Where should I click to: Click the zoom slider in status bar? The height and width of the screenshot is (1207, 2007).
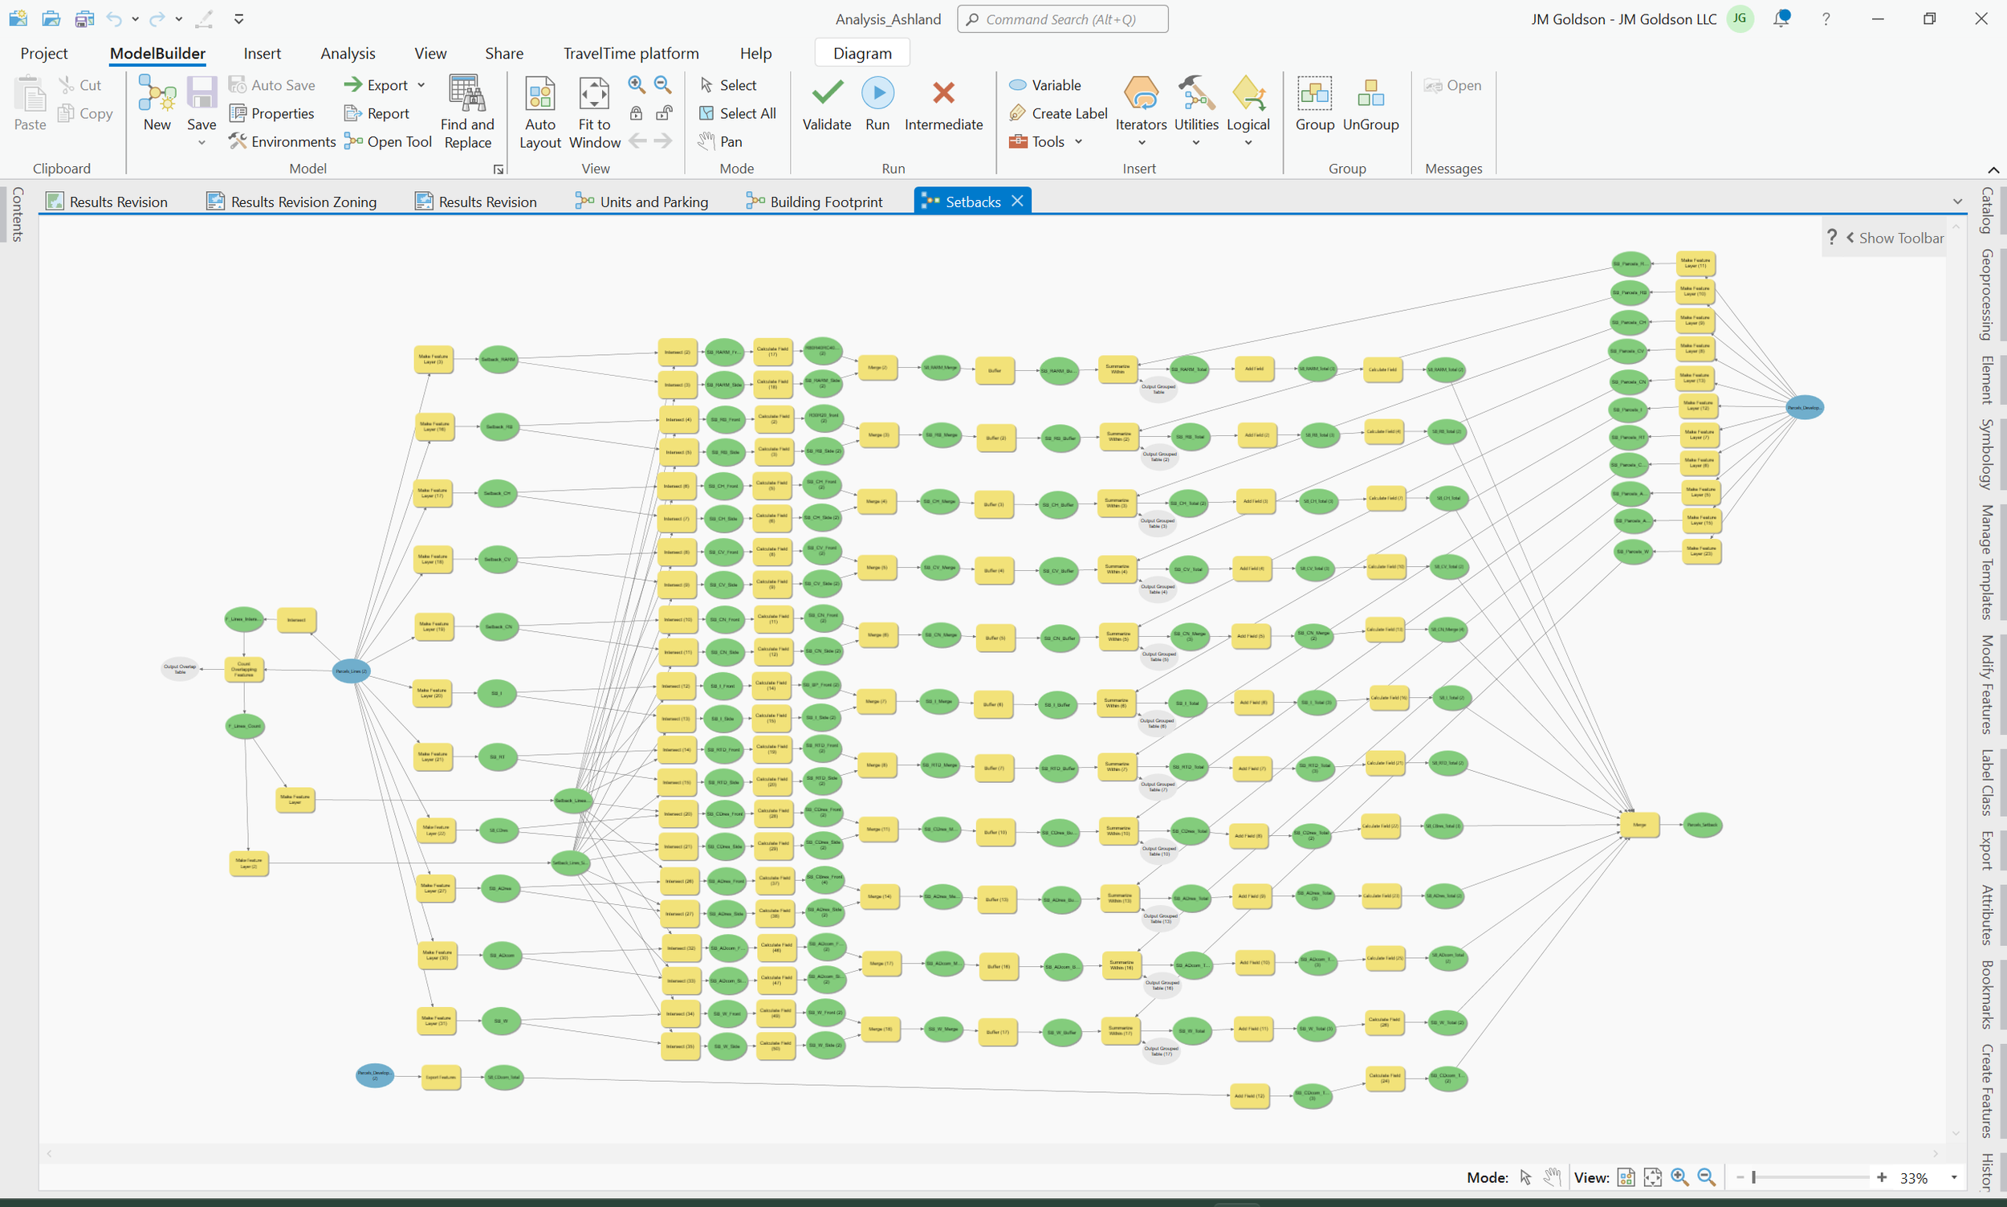1810,1178
